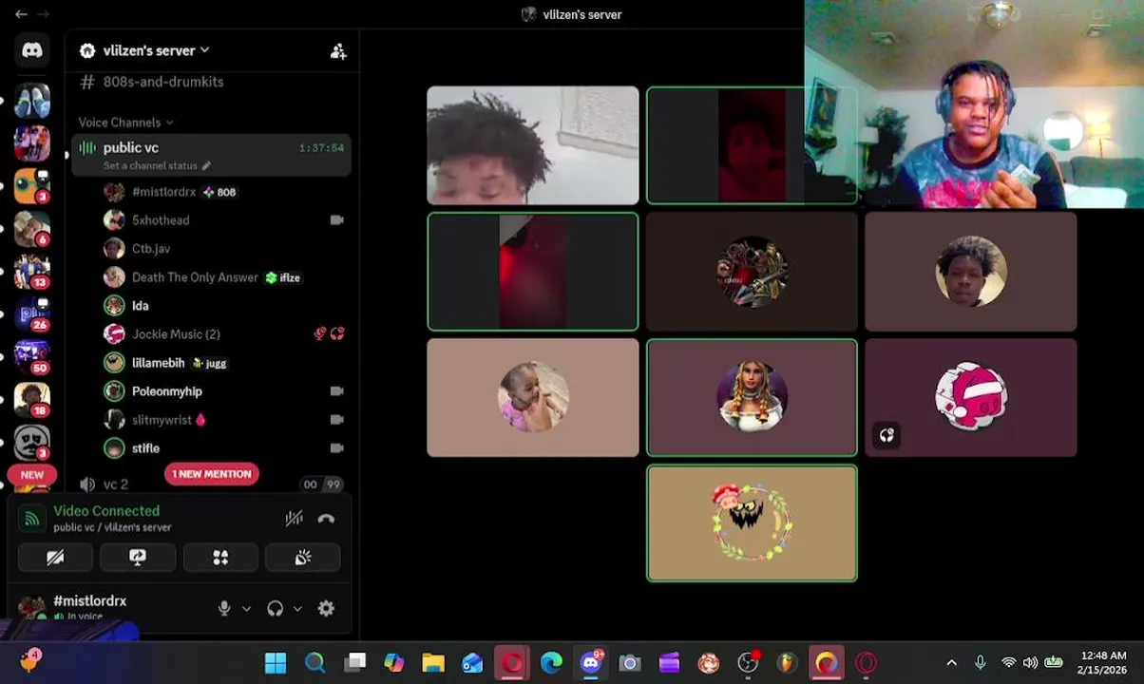Select server icon with 13 badge
1144x684 pixels.
tap(31, 273)
